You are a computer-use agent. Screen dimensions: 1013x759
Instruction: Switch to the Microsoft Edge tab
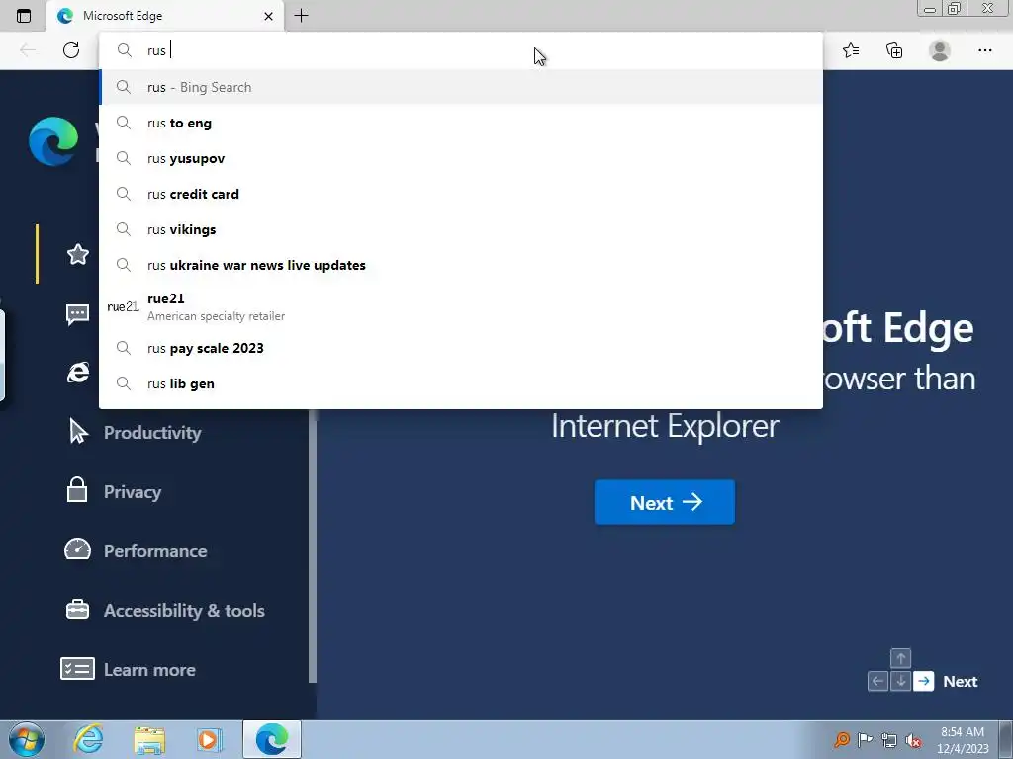pos(165,16)
